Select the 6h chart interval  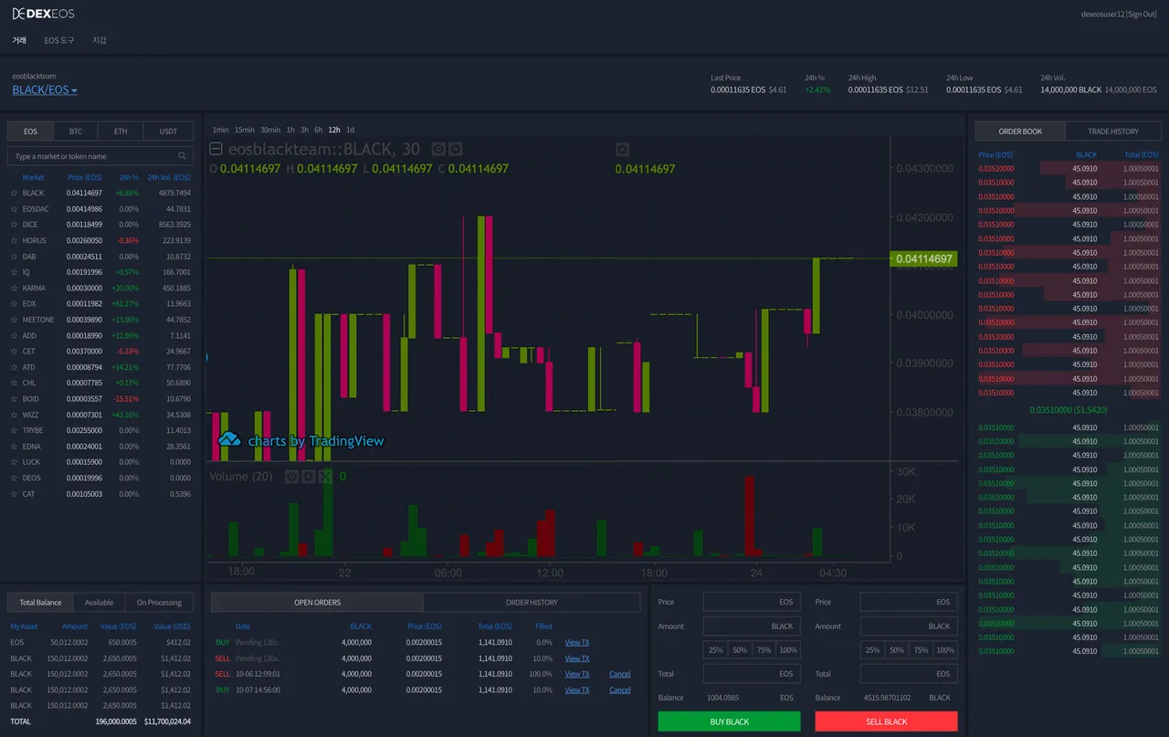pos(319,130)
